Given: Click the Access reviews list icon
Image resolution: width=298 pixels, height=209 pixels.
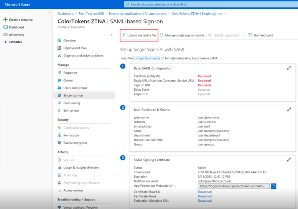Looking at the screenshot, I should (59, 190).
